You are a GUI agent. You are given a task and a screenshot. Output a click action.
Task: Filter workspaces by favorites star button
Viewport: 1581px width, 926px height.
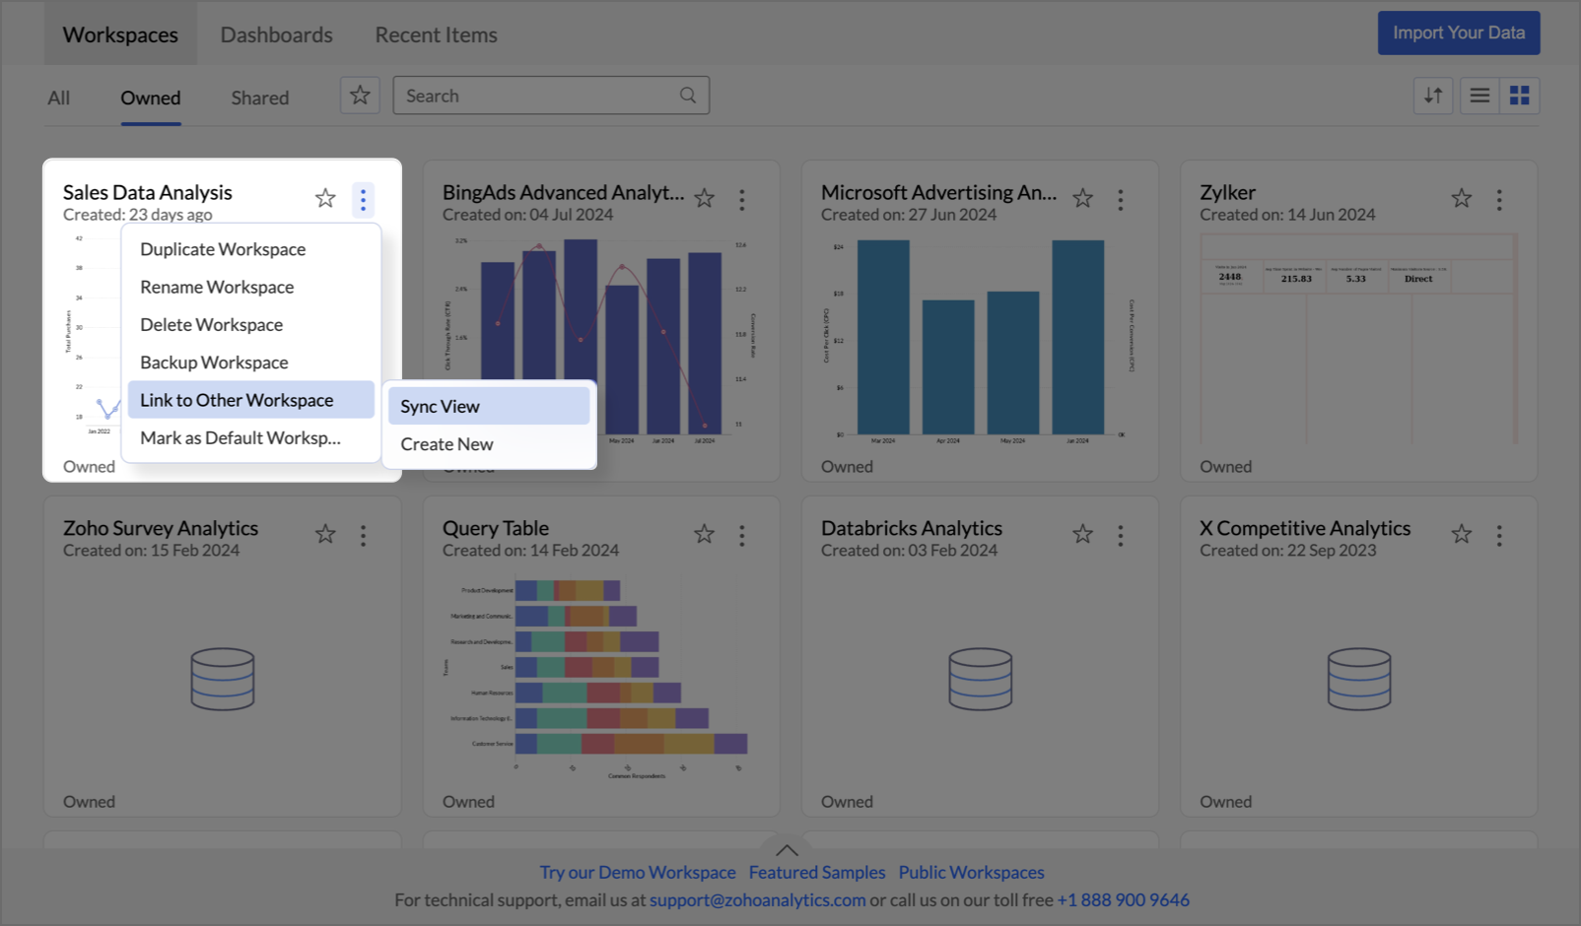[x=360, y=96]
